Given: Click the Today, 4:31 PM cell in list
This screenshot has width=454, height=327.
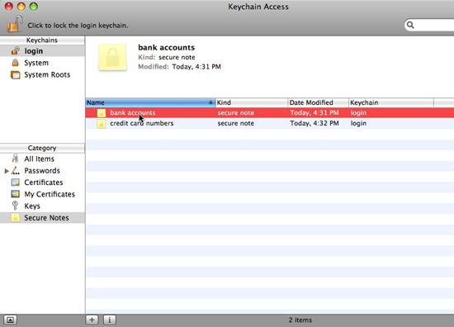Looking at the screenshot, I should click(x=314, y=112).
